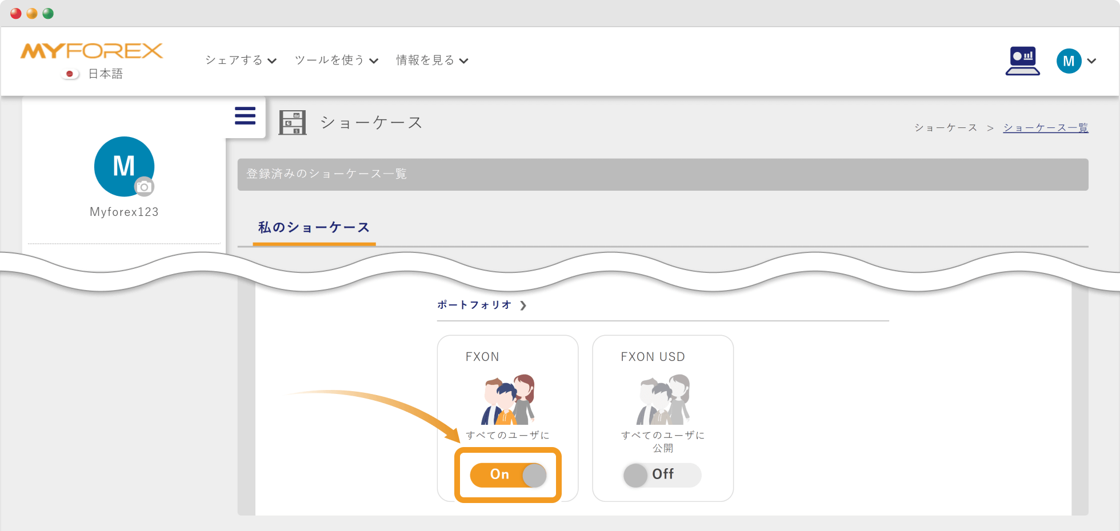1120x531 pixels.
Task: Switch to the 私のショーケース tab
Action: [x=313, y=227]
